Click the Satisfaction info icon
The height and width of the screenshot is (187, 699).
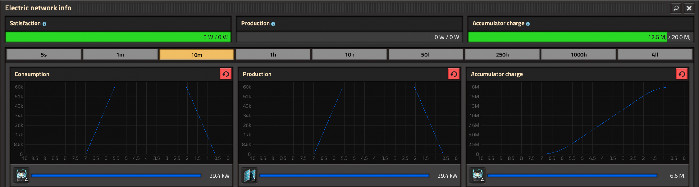44,24
